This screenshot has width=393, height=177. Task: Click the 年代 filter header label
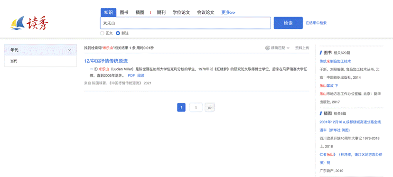14,50
